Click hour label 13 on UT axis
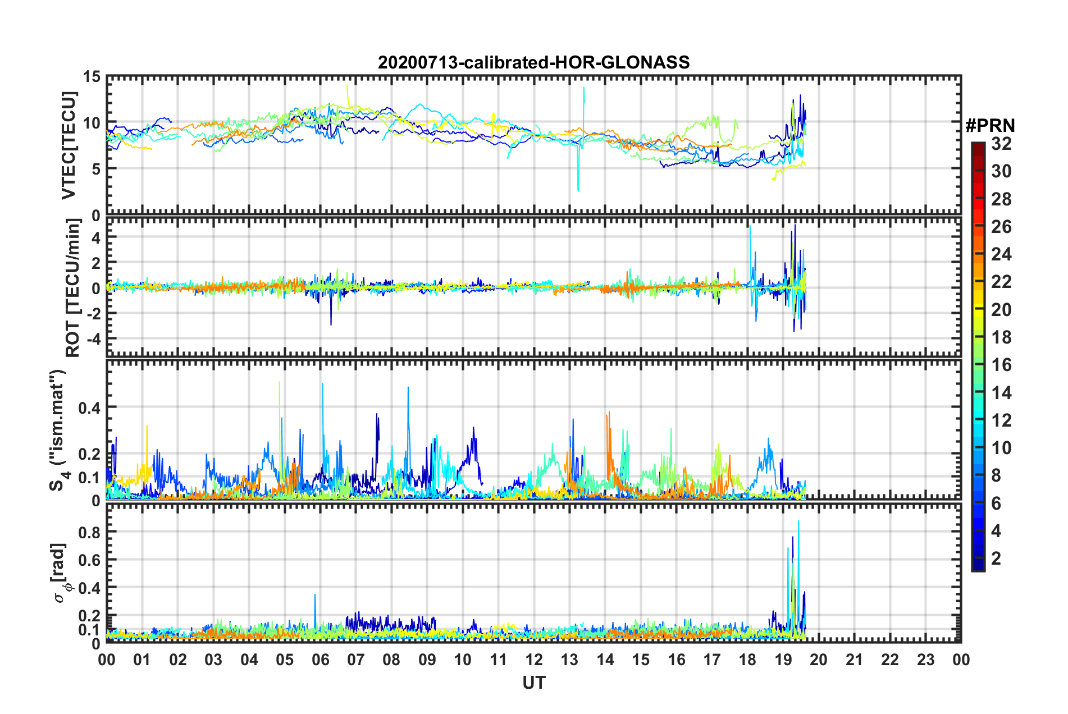 pos(569,660)
